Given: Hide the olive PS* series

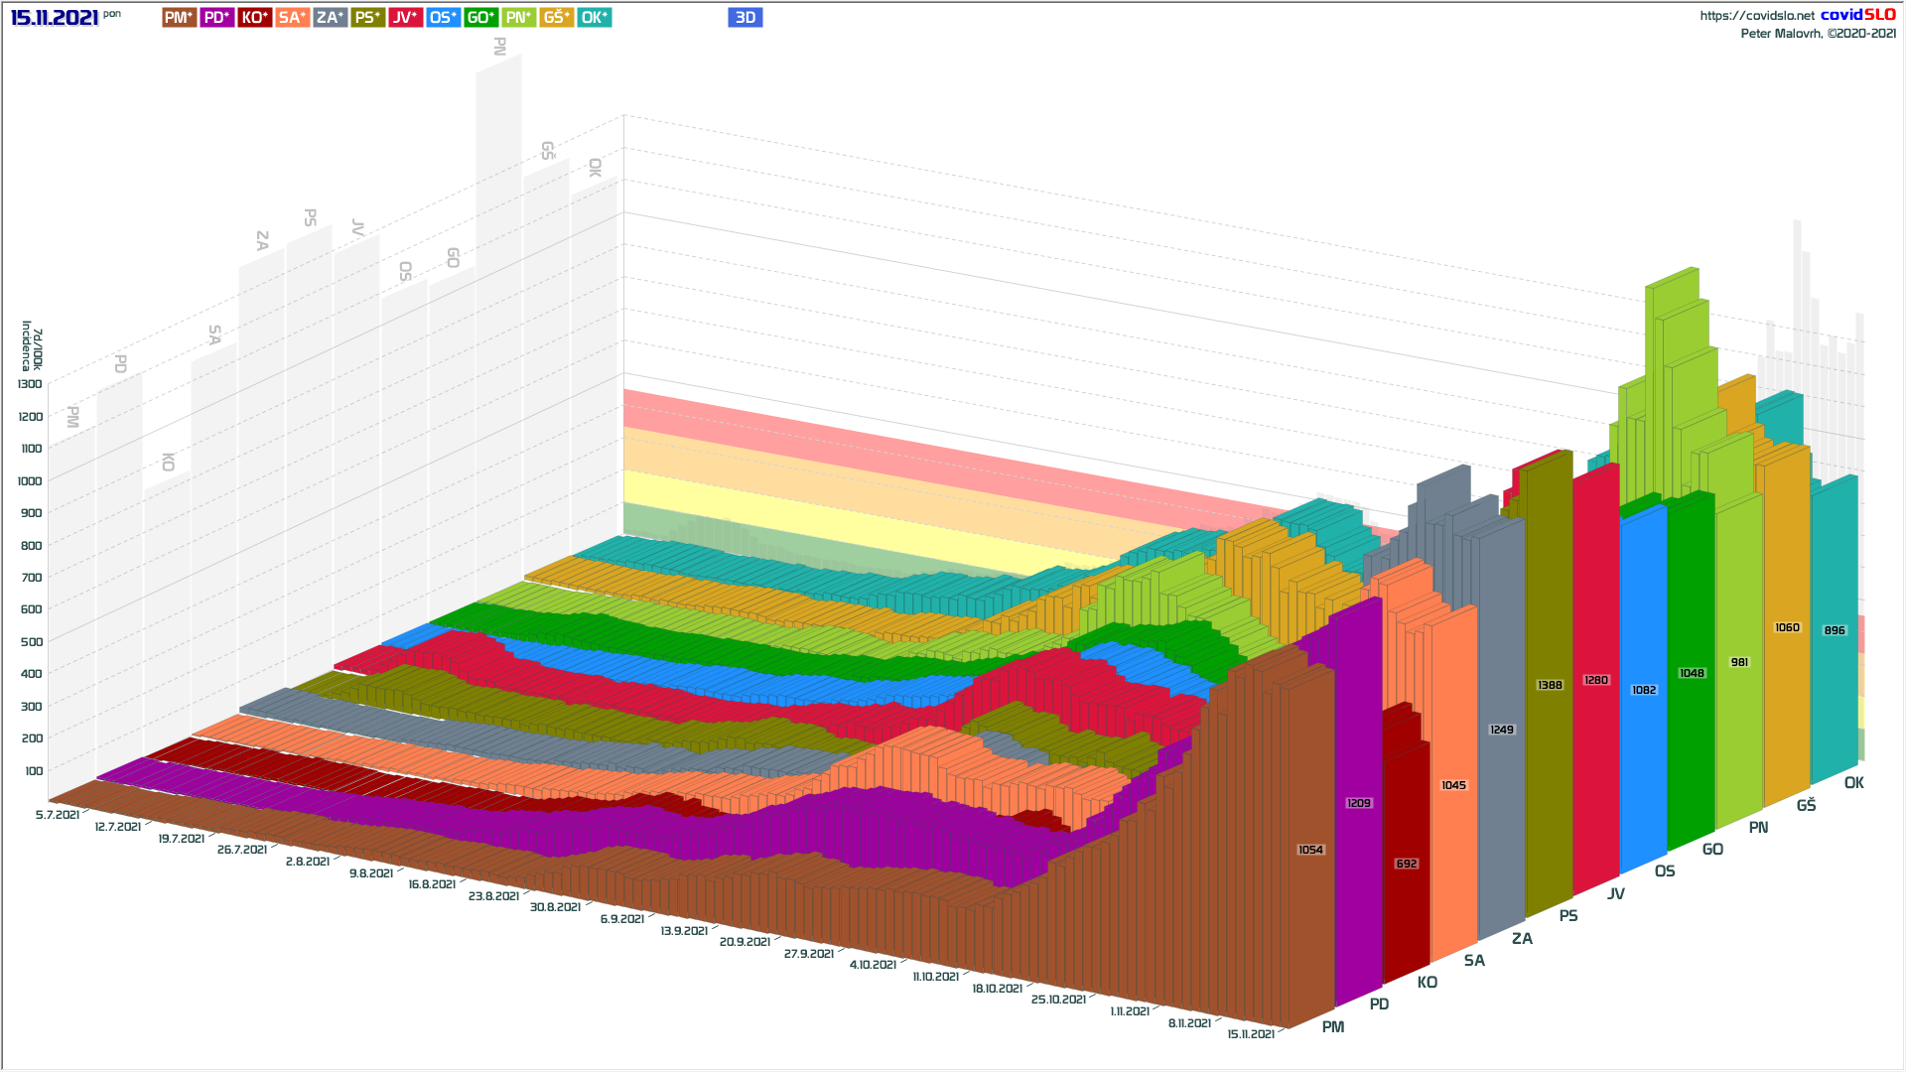Looking at the screenshot, I should 367,18.
